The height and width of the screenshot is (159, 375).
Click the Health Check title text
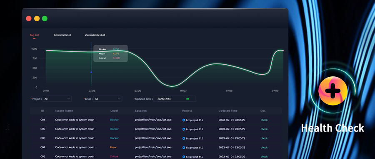point(332,128)
